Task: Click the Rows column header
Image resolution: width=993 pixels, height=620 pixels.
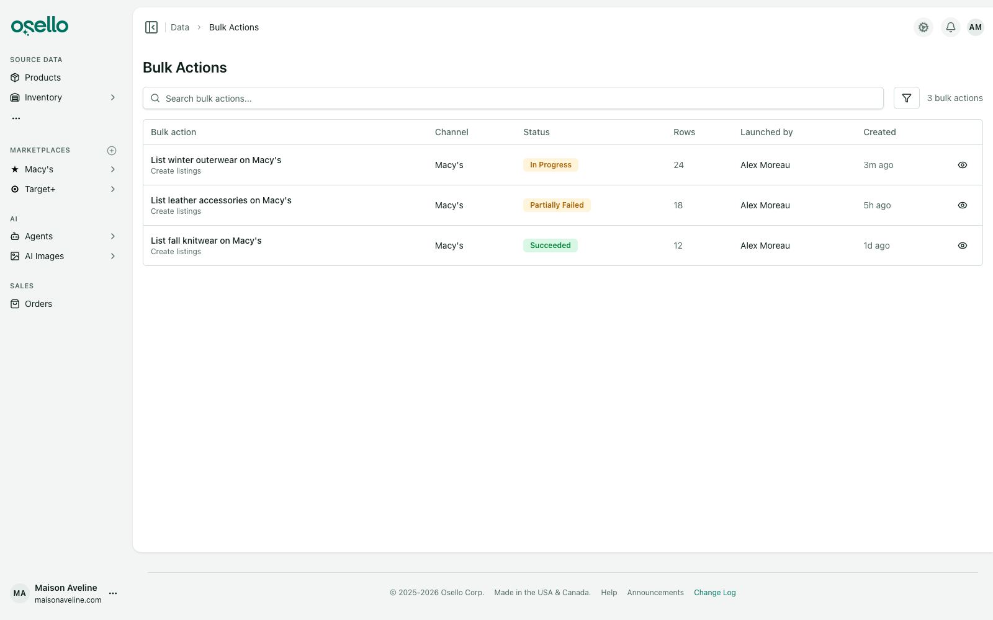Action: [685, 132]
